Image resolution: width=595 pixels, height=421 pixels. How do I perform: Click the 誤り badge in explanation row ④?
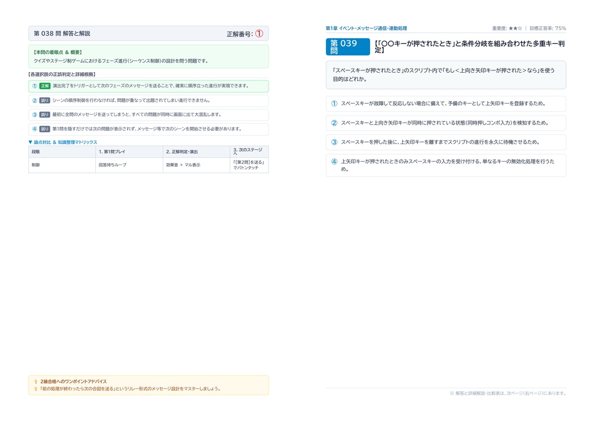point(45,129)
